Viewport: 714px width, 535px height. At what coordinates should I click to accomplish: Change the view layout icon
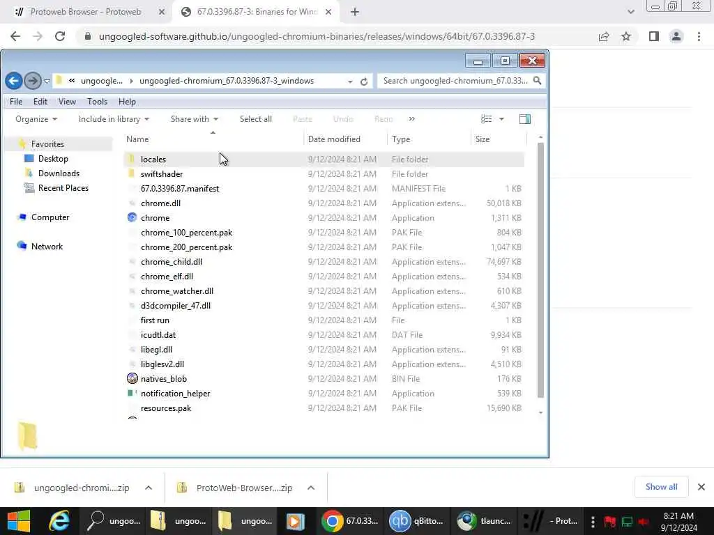[486, 118]
